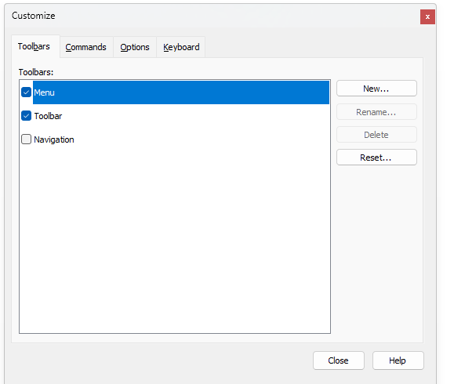Screen dimensions: 454x384
Task: Enable the Navigation toolbar checkbox
Action: [26, 139]
